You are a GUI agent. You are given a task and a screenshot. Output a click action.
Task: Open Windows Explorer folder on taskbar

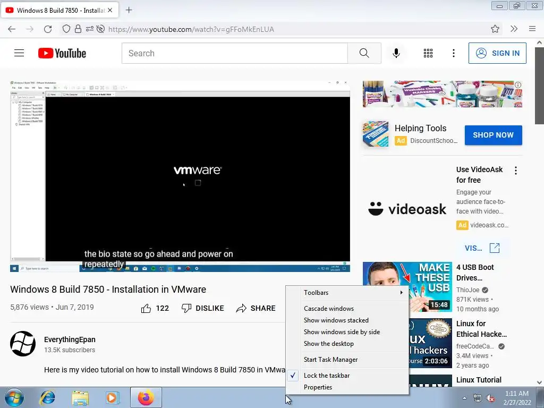coord(80,397)
